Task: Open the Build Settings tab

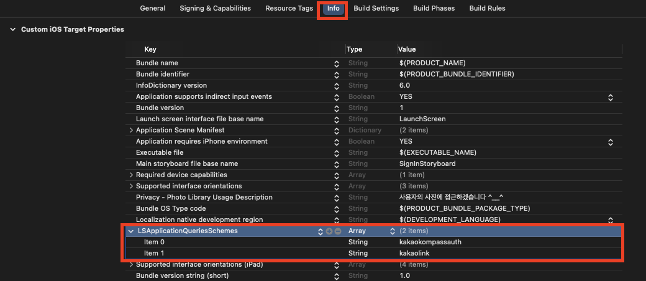Action: click(x=376, y=8)
